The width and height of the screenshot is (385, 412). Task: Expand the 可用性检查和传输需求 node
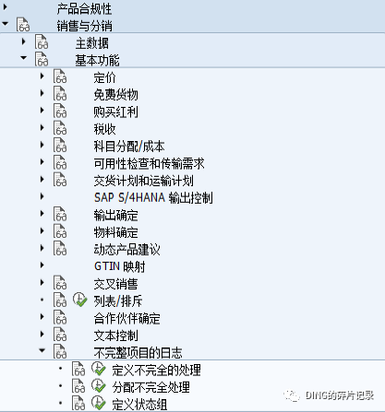[x=42, y=161]
